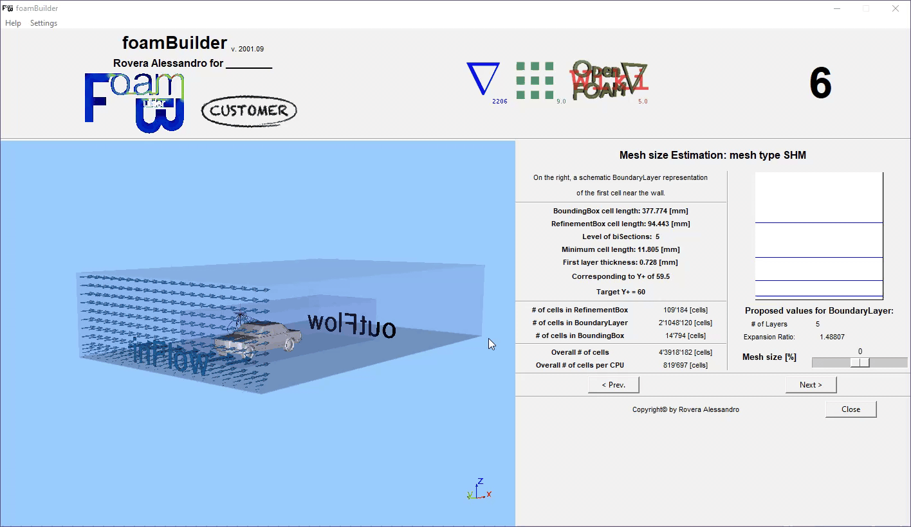
Task: Click the # of Layers value 5
Action: pyautogui.click(x=818, y=324)
